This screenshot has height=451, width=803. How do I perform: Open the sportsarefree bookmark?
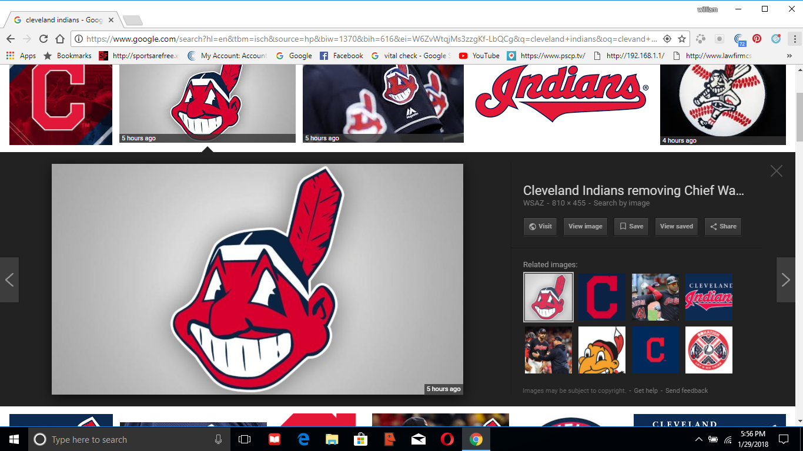[139, 56]
